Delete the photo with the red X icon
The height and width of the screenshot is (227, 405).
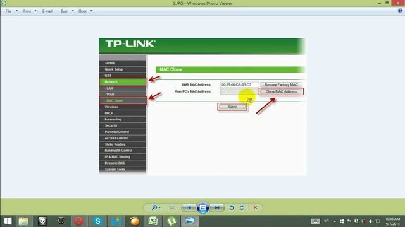click(x=255, y=207)
